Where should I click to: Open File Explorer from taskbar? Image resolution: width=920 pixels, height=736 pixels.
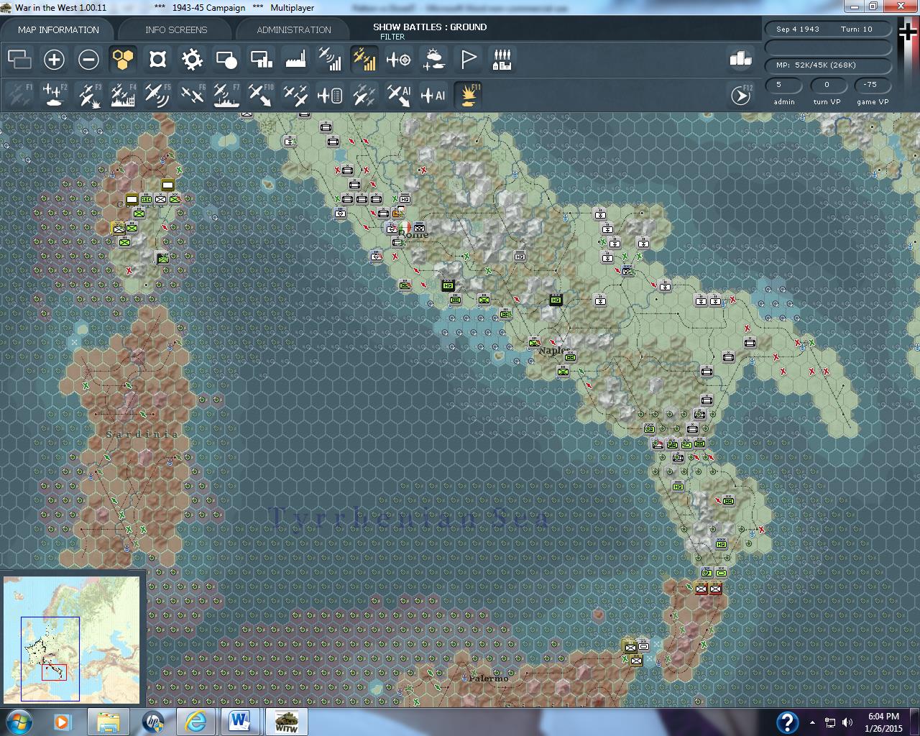point(109,722)
